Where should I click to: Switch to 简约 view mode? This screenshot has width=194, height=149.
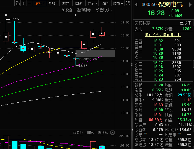point(105,3)
